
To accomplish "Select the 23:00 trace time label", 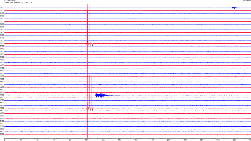I will click(x=2, y=132).
